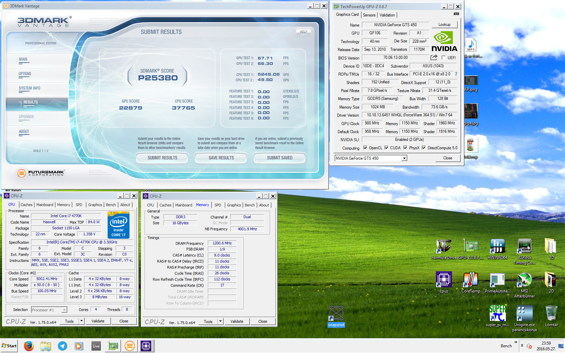
Task: Click the SUBMIT RESULTS button
Action: (x=162, y=158)
